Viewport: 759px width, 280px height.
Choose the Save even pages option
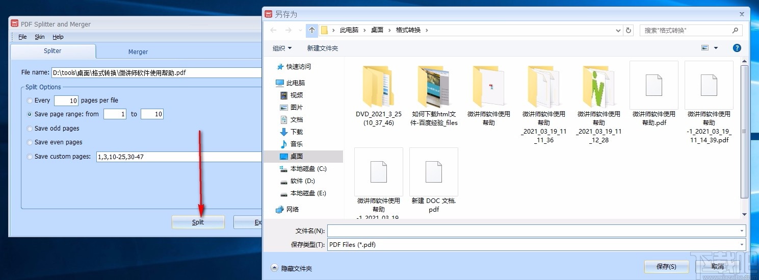30,142
